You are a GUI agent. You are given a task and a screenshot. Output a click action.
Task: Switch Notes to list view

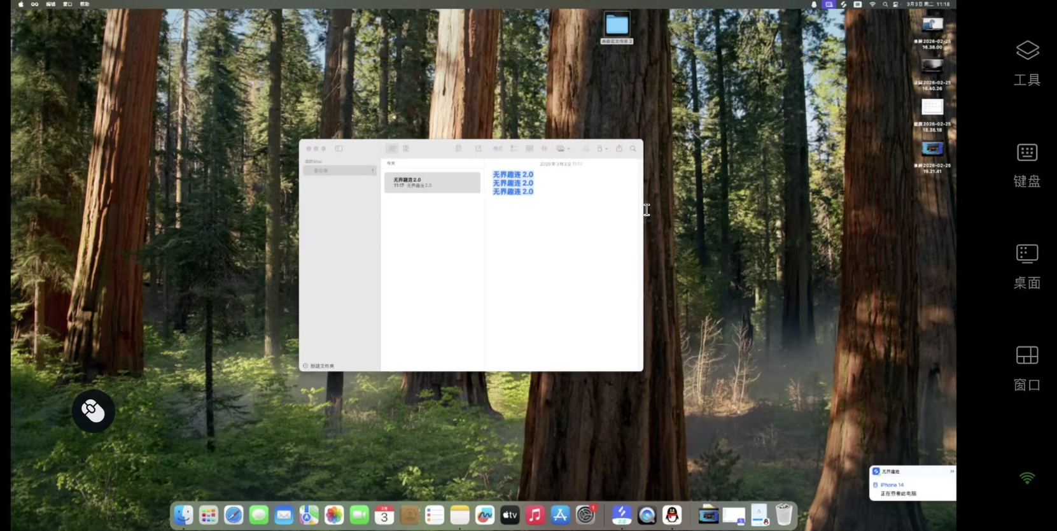click(391, 148)
